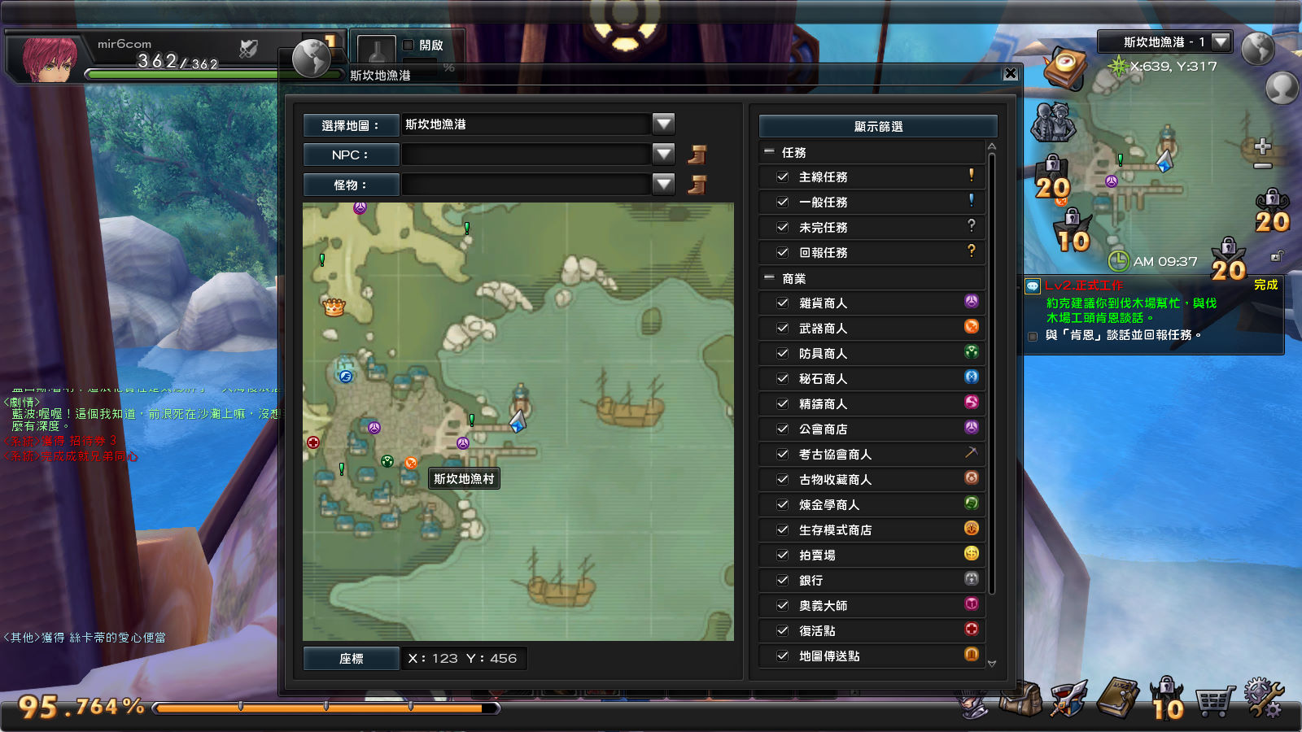Screen dimensions: 1302x732
Task: Uncheck the 主線任務 filter checkbox
Action: [x=783, y=176]
